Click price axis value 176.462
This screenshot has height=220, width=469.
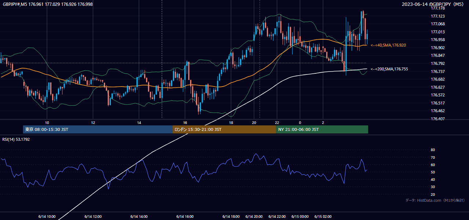[x=438, y=111]
